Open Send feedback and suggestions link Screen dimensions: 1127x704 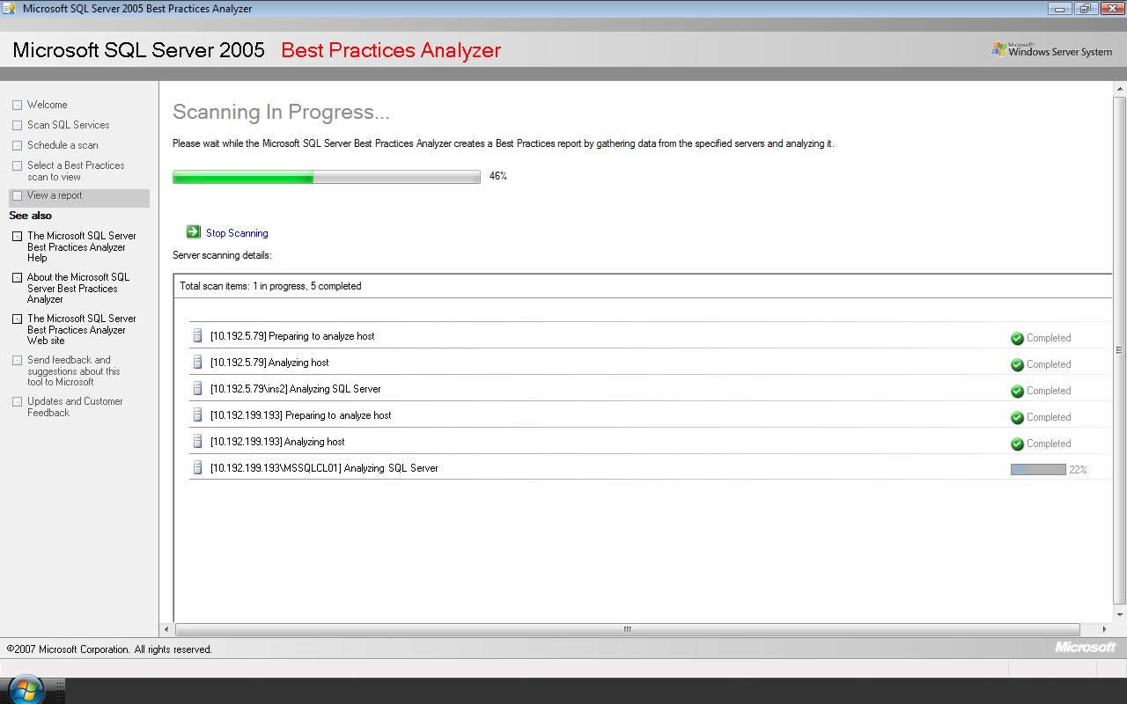(x=74, y=370)
